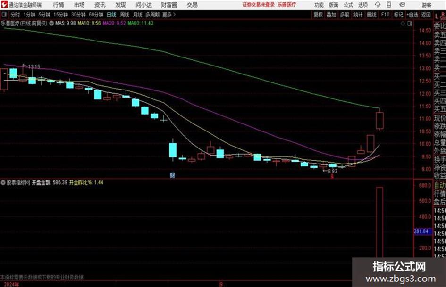Viewport: 446px width, 287px height.
Task: Open the 选项 menu
Action: (x=362, y=5)
